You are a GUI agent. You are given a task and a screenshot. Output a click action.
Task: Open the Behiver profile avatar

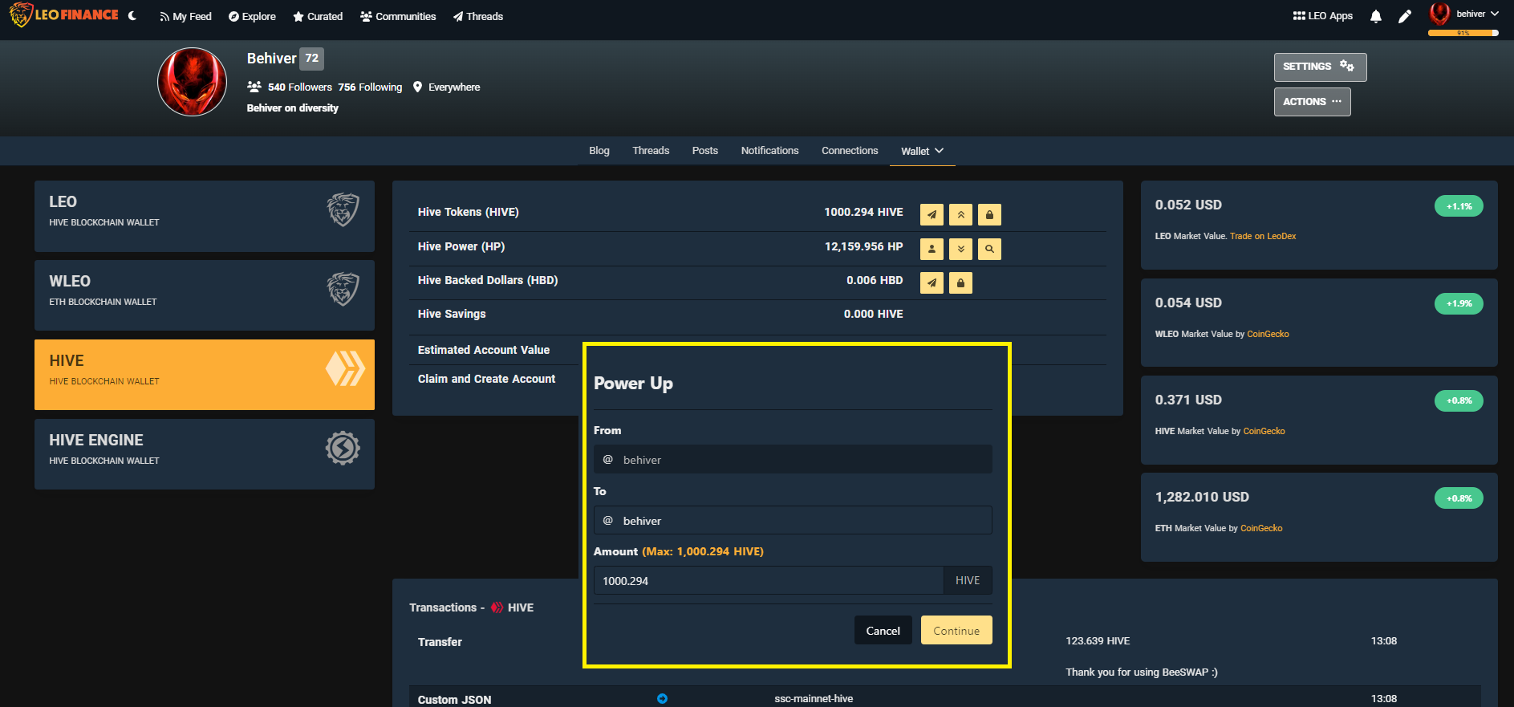click(x=192, y=82)
